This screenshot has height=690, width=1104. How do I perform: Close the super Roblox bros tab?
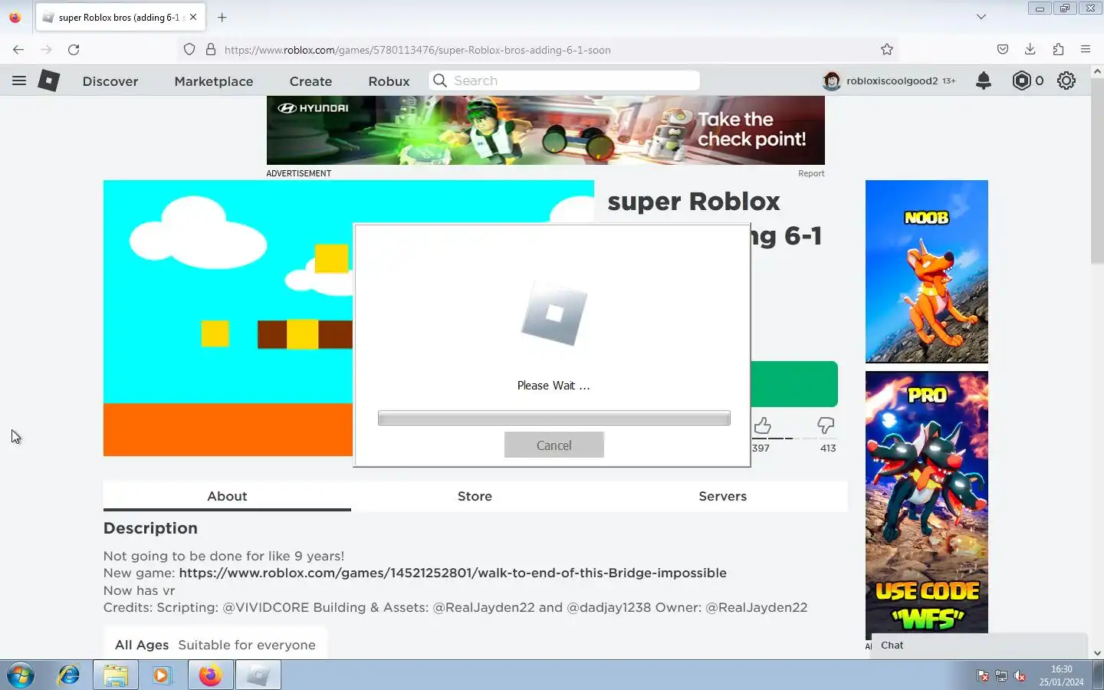pos(193,17)
